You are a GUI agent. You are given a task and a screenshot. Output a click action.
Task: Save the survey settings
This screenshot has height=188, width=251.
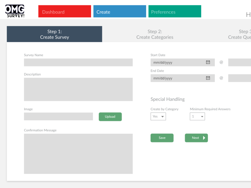click(x=162, y=138)
